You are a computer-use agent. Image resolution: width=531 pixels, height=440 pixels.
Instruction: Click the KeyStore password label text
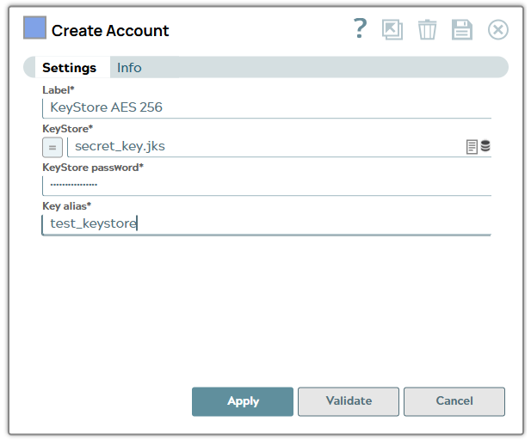pyautogui.click(x=92, y=168)
